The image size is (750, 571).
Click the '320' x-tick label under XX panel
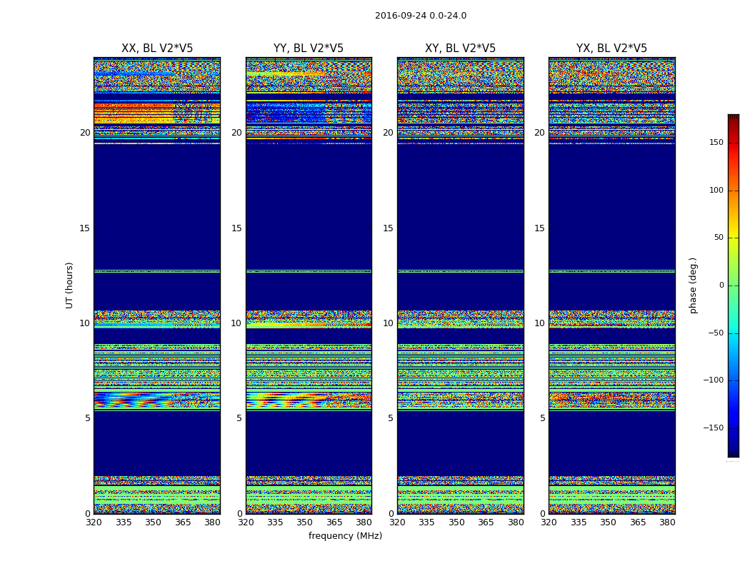pos(94,522)
